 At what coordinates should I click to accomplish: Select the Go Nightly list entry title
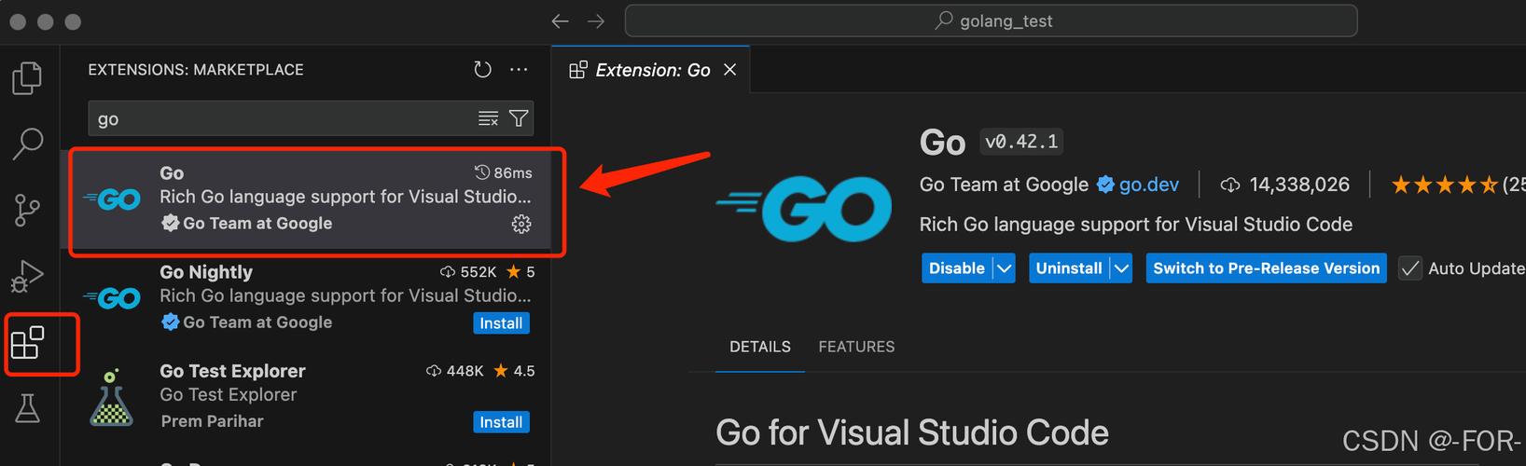point(206,272)
